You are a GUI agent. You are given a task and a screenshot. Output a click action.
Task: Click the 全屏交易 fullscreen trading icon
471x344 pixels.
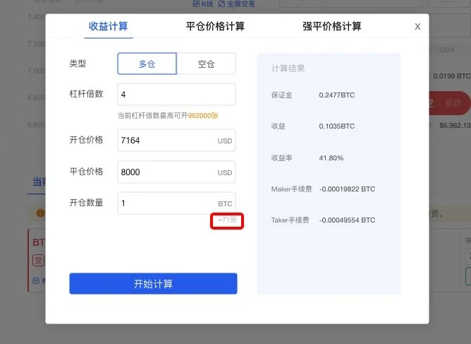(222, 4)
